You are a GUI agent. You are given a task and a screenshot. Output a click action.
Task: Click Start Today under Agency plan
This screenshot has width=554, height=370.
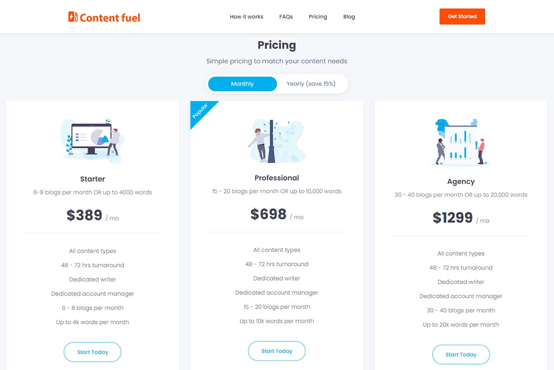click(461, 355)
